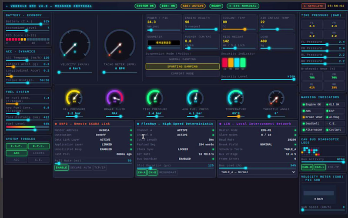
Task: Select COMFORT MODE suspension option
Action: (x=182, y=73)
